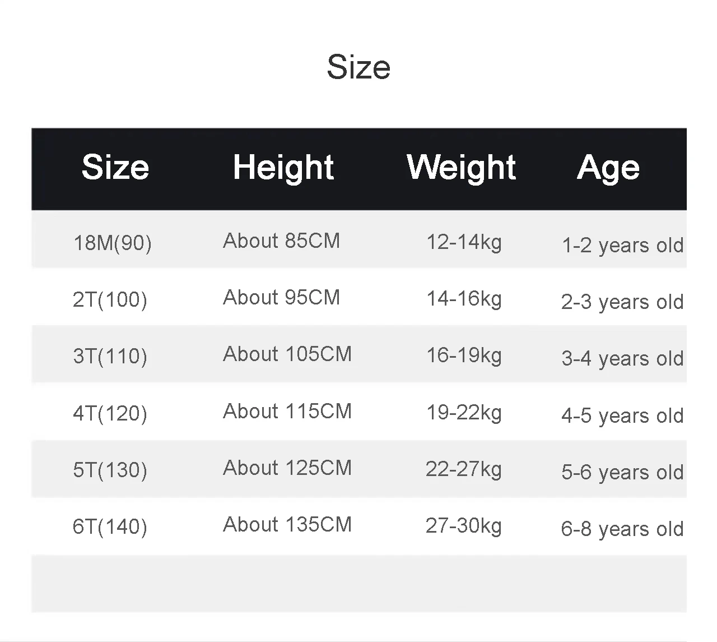The width and height of the screenshot is (717, 642).
Task: Click the 12-14kg weight cell
Action: pyautogui.click(x=464, y=242)
